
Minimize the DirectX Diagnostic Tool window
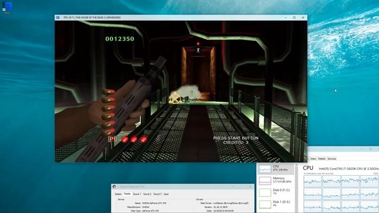(233, 187)
